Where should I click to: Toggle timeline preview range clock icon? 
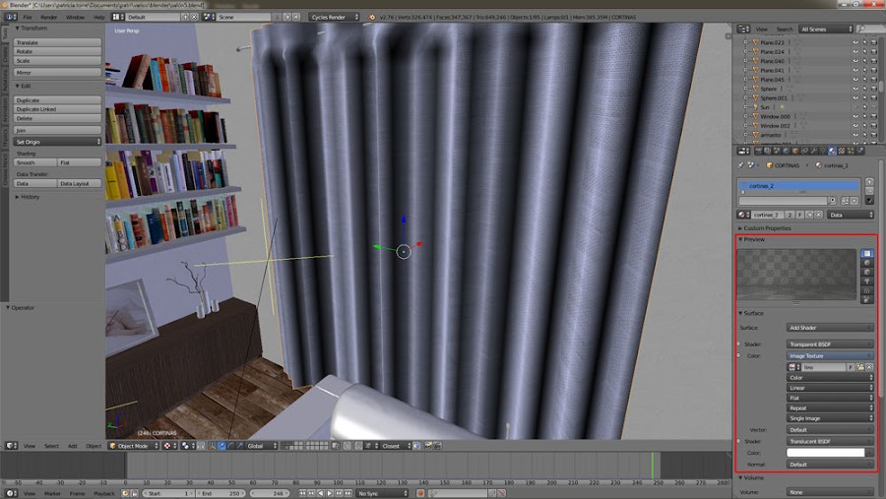tap(125, 493)
